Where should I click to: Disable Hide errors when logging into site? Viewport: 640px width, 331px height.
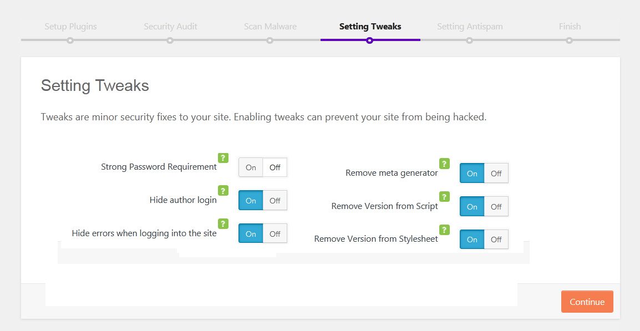[x=275, y=234]
